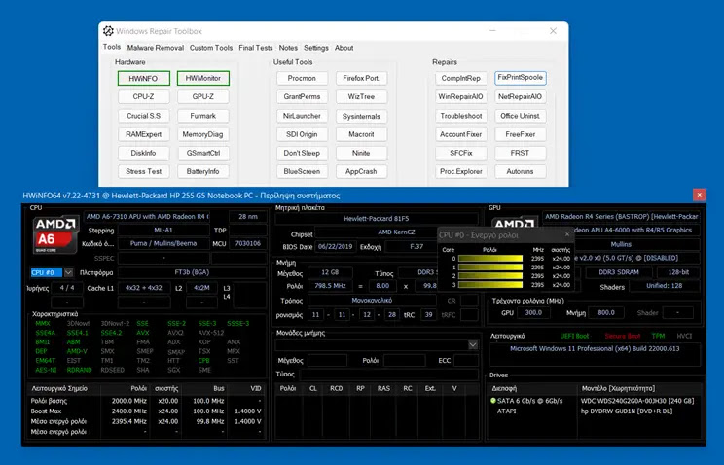
Task: Run GrantPerms
Action: [302, 96]
